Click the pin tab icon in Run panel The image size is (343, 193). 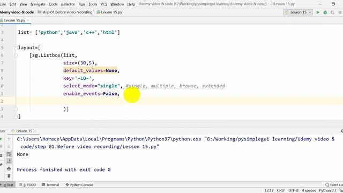tap(1, 165)
